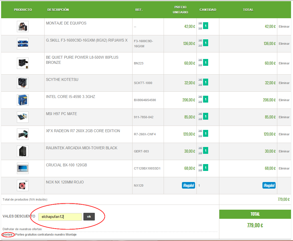Increase quantity of INTEL CORE I5-4590

click(200, 97)
